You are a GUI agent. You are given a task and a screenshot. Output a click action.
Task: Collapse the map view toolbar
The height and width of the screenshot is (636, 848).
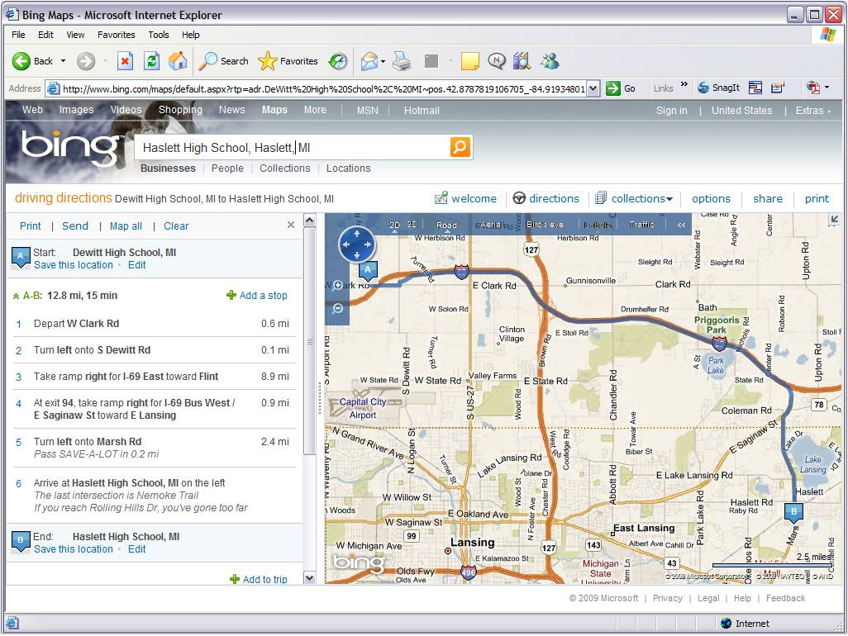click(681, 225)
